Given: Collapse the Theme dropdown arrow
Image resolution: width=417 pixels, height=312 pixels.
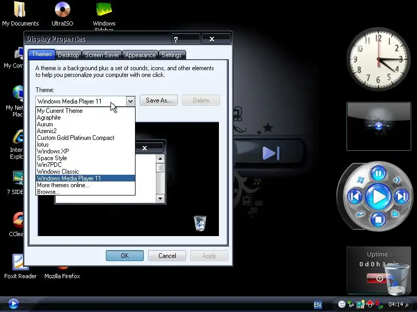Looking at the screenshot, I should (x=130, y=101).
